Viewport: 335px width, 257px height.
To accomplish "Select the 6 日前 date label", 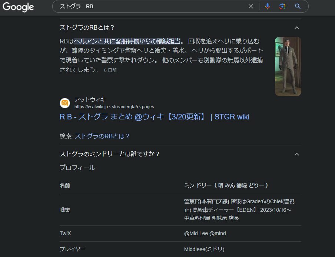I will click(110, 70).
